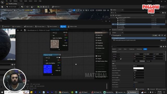The width and height of the screenshot is (167, 94).
Task: Expand lower Texture Sample node bottom chevron
Action: pyautogui.click(x=52, y=75)
